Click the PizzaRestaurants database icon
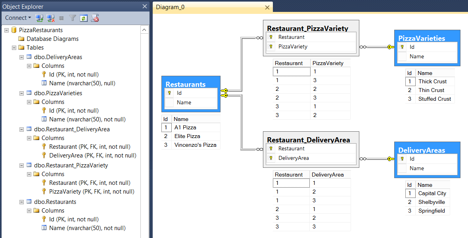 coord(14,30)
